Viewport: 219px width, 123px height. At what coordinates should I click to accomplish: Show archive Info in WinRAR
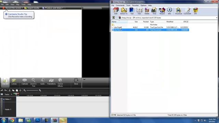coord(169,11)
